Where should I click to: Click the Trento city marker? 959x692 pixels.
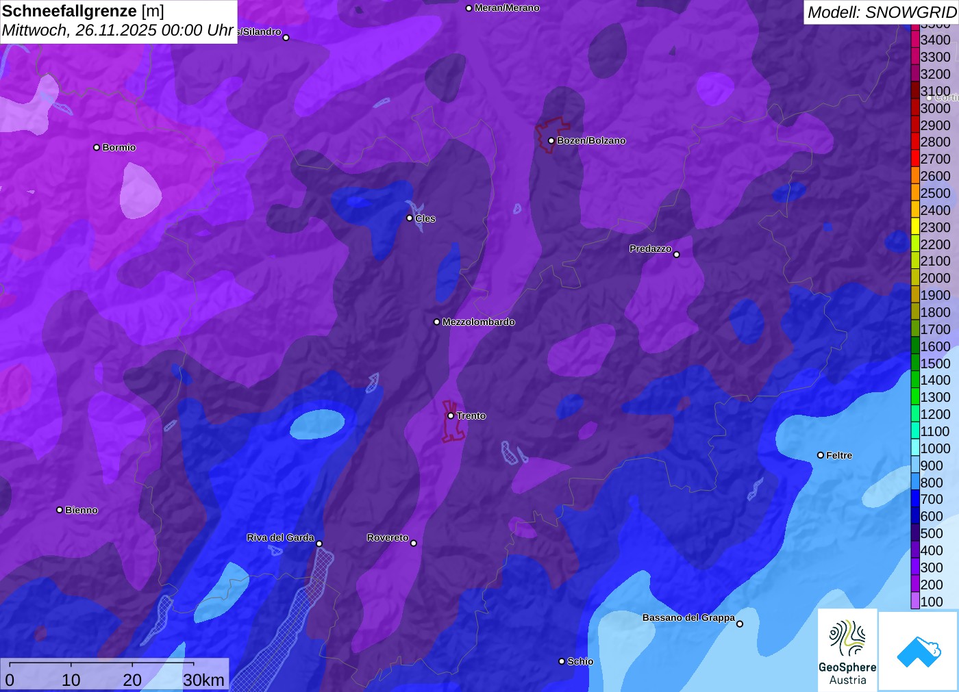[x=451, y=415]
